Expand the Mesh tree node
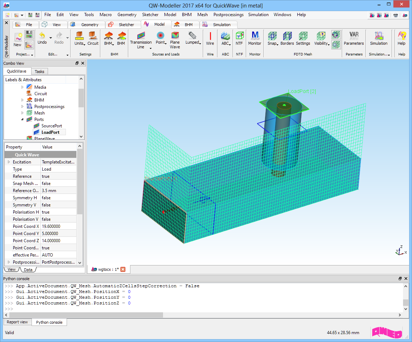 point(22,113)
